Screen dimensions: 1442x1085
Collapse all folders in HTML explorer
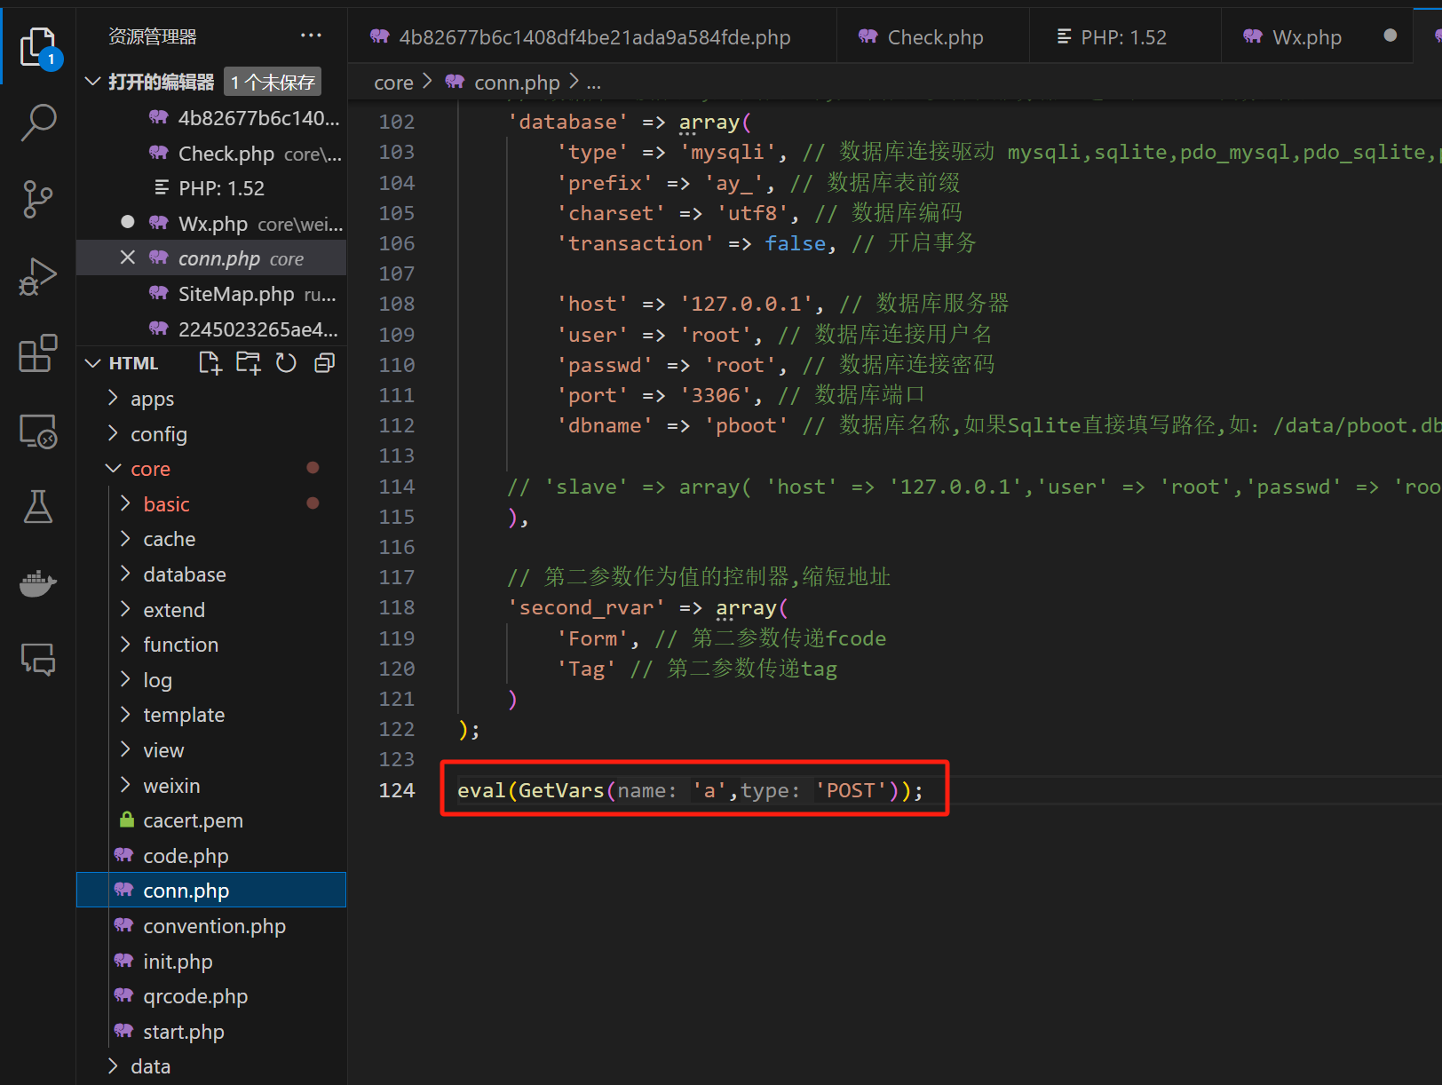325,363
